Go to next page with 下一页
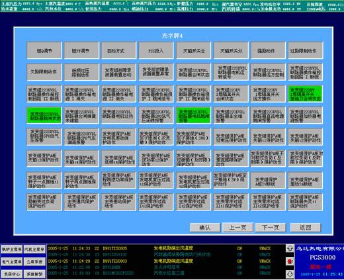344x280 pixels. 271,228
